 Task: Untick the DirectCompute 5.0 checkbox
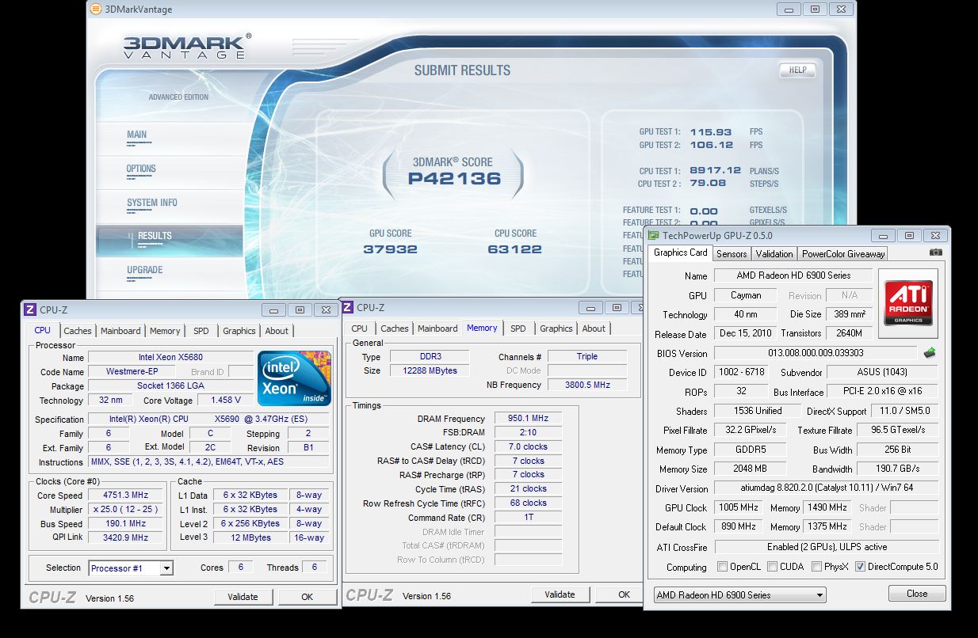[x=860, y=567]
